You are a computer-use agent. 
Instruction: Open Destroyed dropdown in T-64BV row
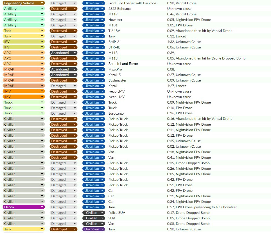click(63, 31)
